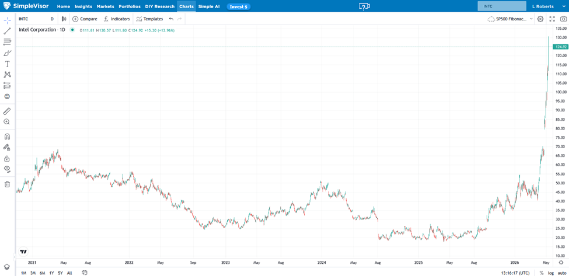This screenshot has width=569, height=276.
Task: Toggle percentage scale mode
Action: (542, 272)
